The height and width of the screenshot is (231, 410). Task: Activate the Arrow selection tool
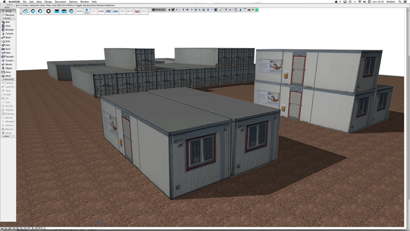[x=8, y=11]
